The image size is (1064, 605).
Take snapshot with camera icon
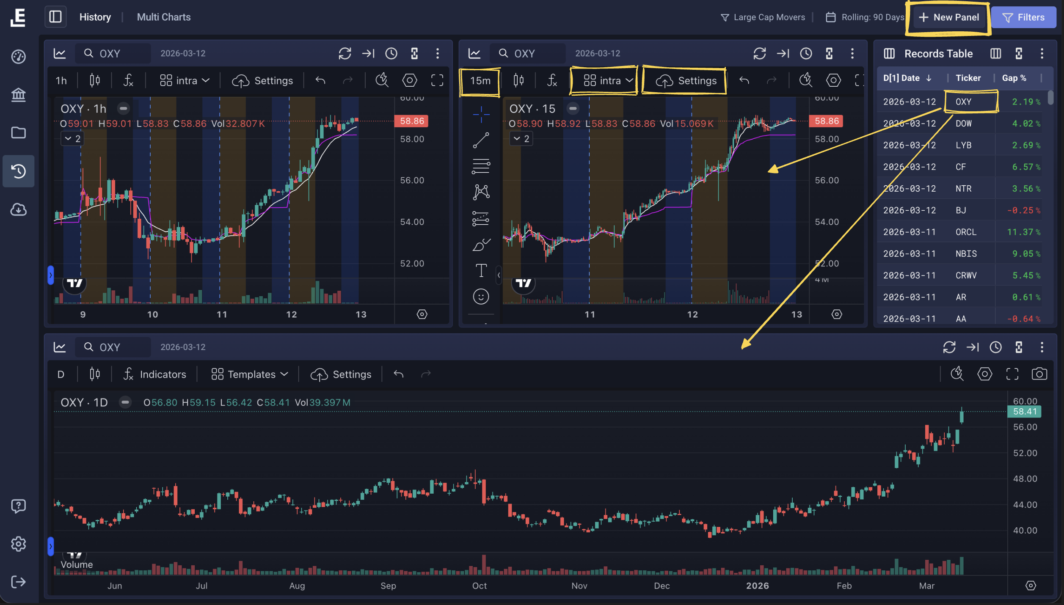pyautogui.click(x=1039, y=374)
